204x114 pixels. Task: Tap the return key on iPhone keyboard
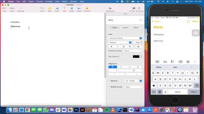pyautogui.click(x=194, y=92)
